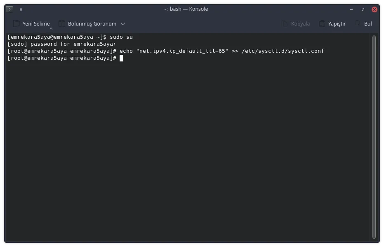The width and height of the screenshot is (384, 247).
Task: Click the Yapıştır clipboard paste icon
Action: 322,24
